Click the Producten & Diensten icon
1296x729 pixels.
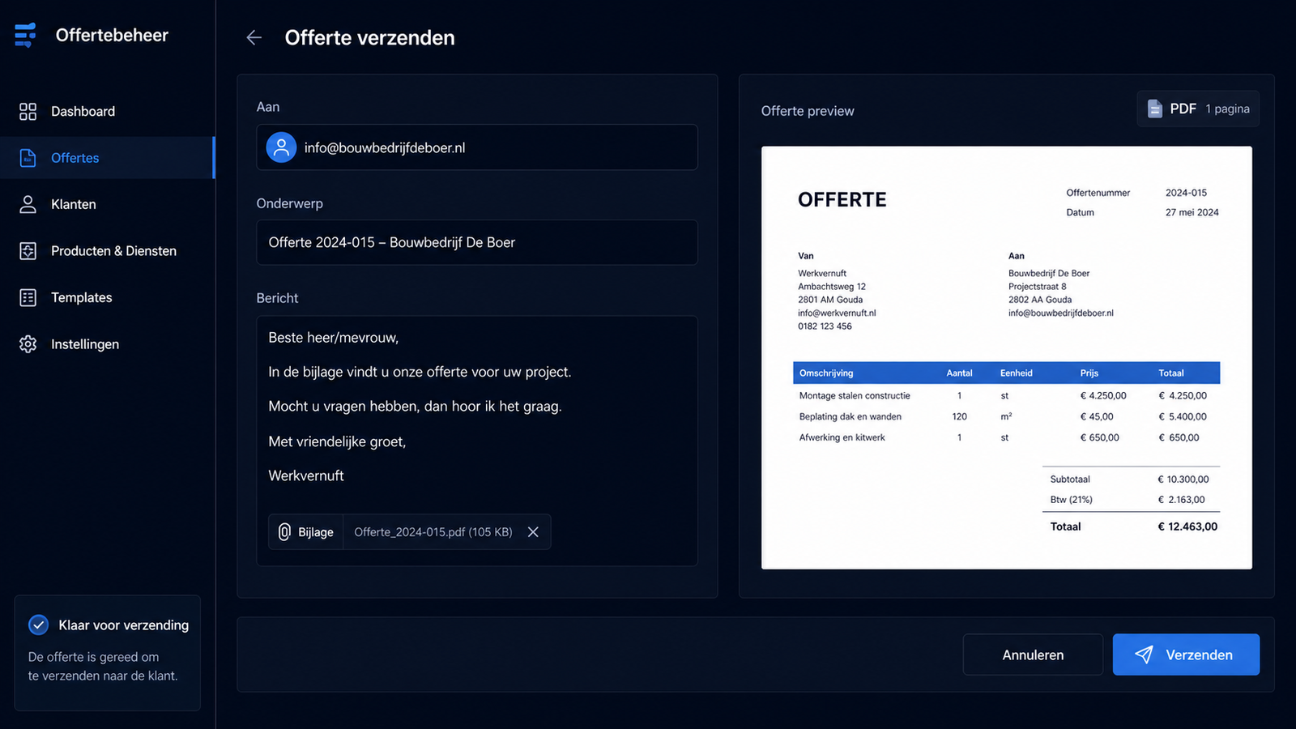(x=28, y=251)
